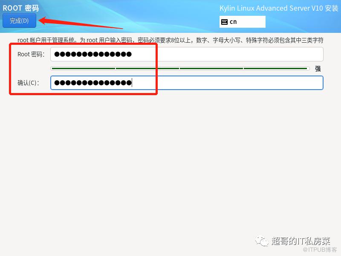Click the Root 密码 field label
Viewport: 341px width, 256px height.
(31, 54)
